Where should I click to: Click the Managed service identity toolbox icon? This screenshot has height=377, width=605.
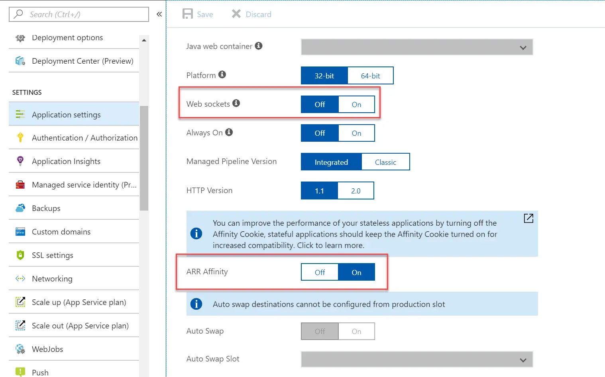(20, 185)
